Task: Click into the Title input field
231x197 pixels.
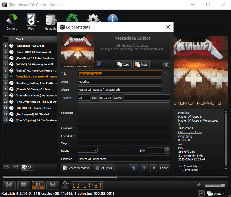Action: click(x=120, y=73)
